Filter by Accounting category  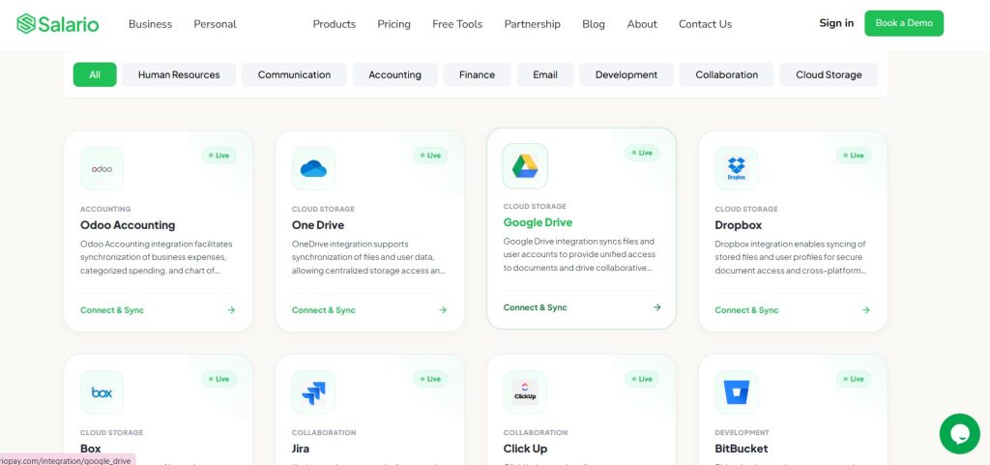click(x=394, y=74)
